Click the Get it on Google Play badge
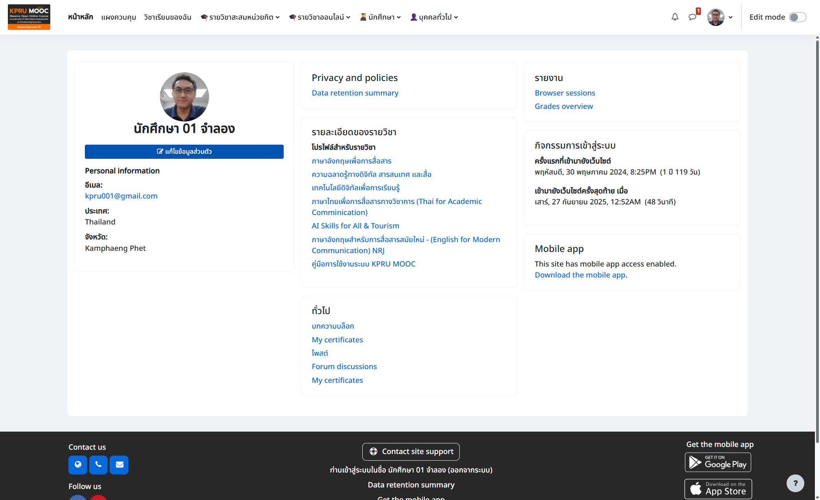 (718, 462)
